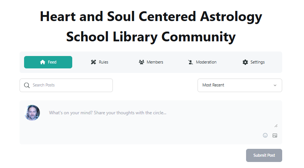Click the Moderation user-slash icon
This screenshot has width=304, height=168.
[191, 62]
